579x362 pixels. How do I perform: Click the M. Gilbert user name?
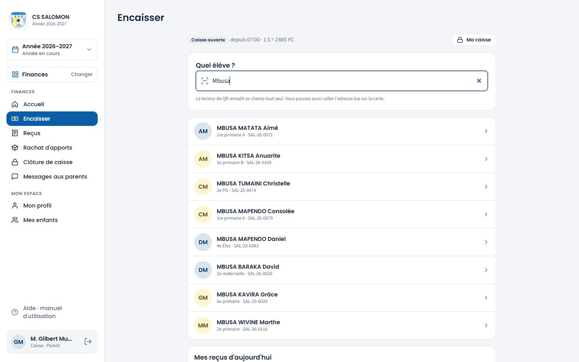pos(51,339)
